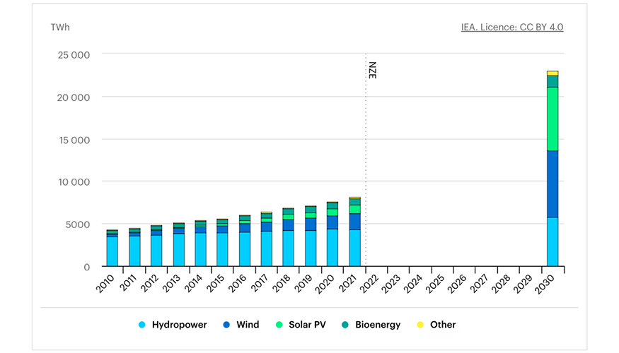Click the light blue Hydropower legend dot
This screenshot has height=353, width=619.
click(143, 325)
